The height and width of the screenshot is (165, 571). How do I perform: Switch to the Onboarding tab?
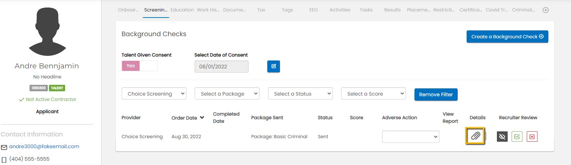coord(128,10)
